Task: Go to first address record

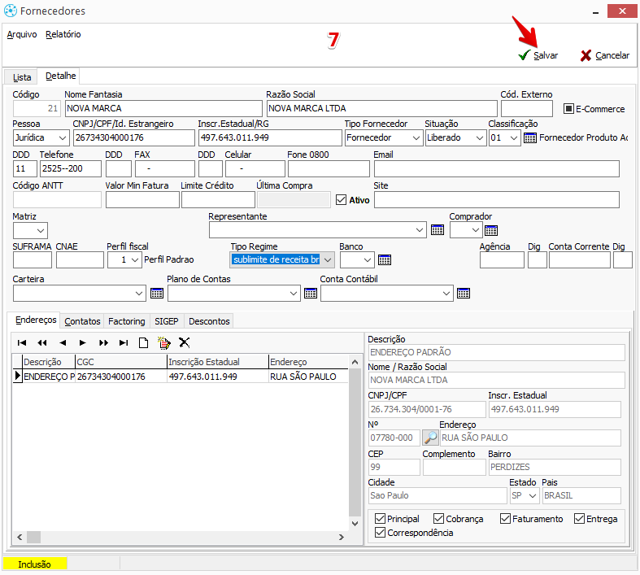Action: pyautogui.click(x=22, y=342)
